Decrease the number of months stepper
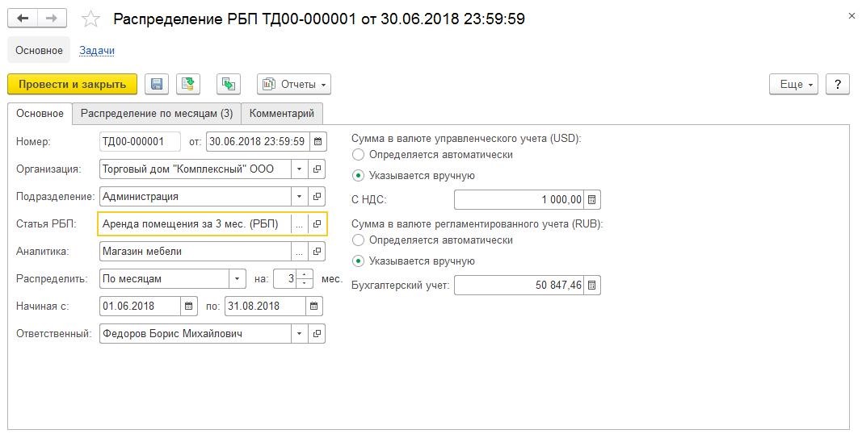This screenshot has width=862, height=438. tap(305, 283)
